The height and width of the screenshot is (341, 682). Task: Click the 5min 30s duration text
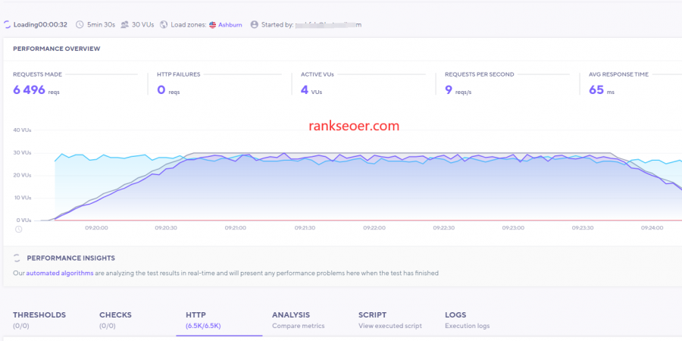pyautogui.click(x=101, y=25)
